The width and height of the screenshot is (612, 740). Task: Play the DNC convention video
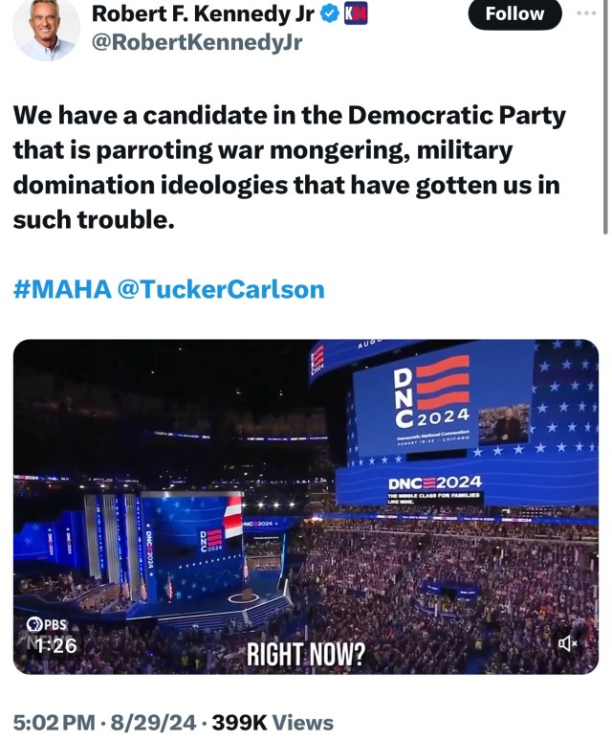pyautogui.click(x=305, y=506)
